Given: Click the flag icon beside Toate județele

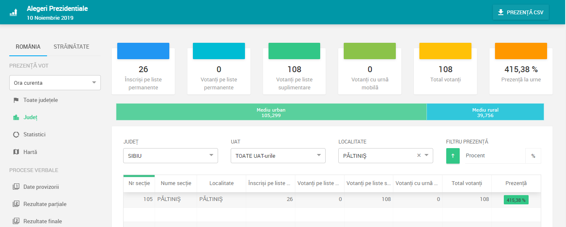Looking at the screenshot, I should [16, 100].
